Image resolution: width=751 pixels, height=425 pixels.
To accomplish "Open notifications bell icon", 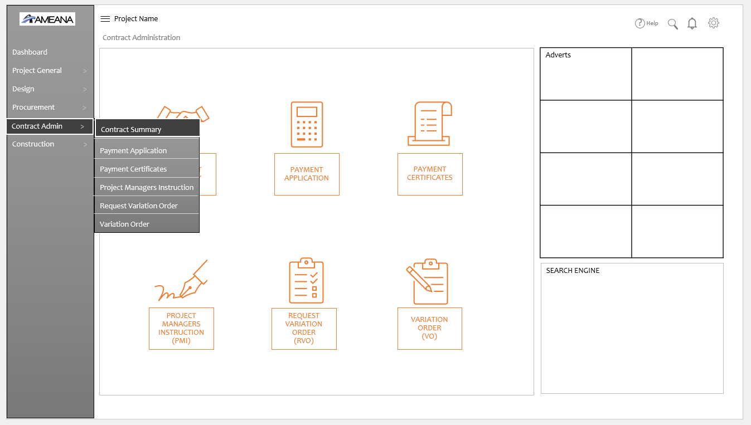I will (692, 23).
